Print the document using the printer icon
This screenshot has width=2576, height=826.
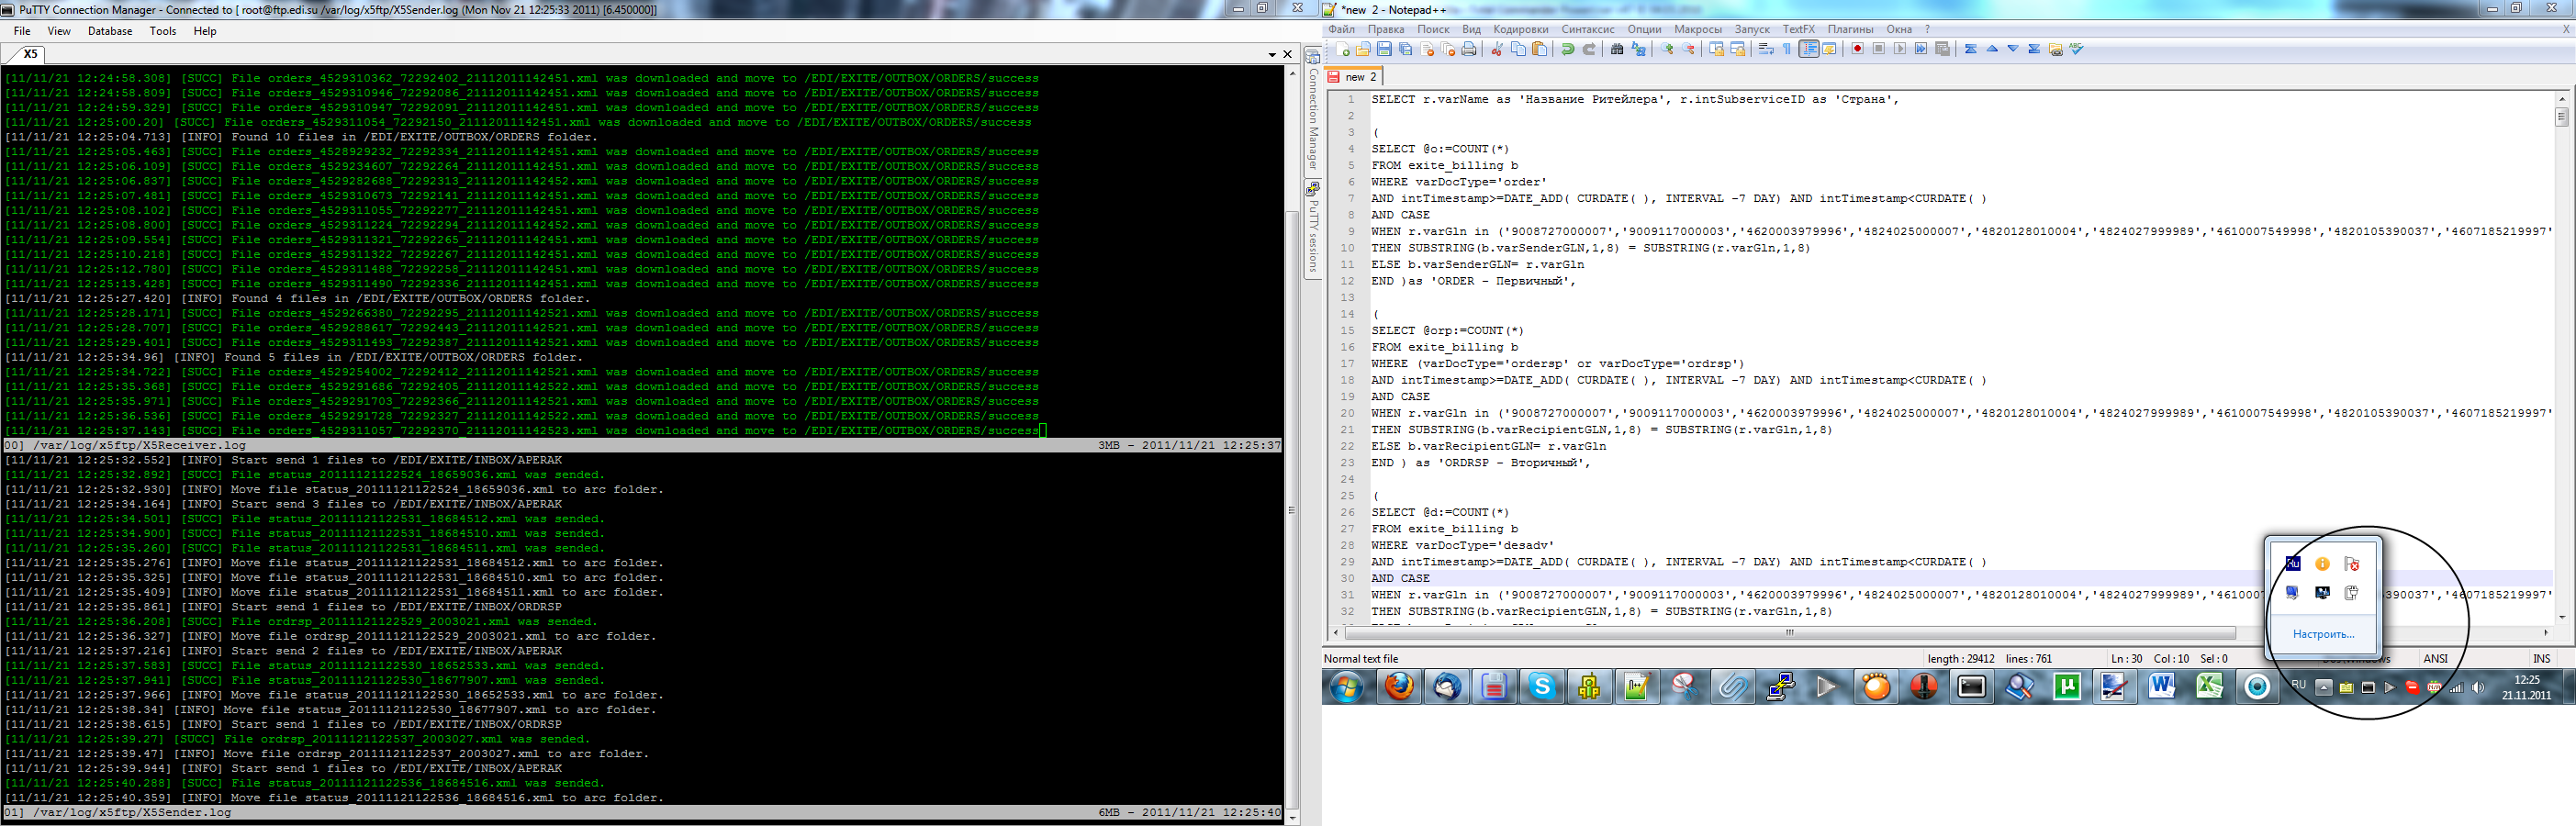1469,49
